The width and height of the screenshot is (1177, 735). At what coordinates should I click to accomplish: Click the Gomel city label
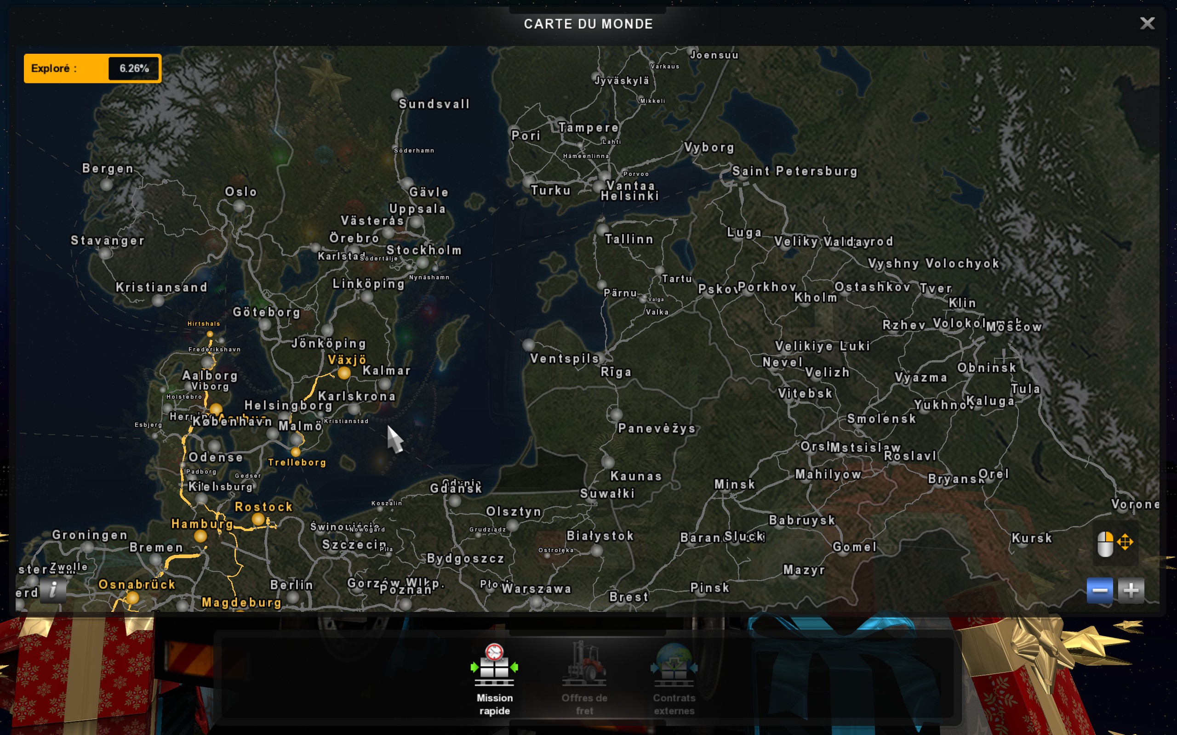click(854, 547)
